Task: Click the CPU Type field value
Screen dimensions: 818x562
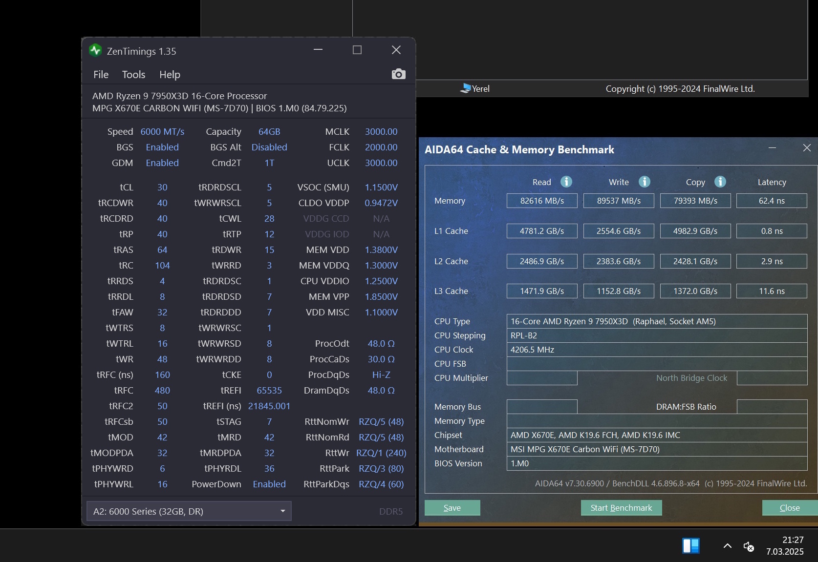Action: click(657, 321)
